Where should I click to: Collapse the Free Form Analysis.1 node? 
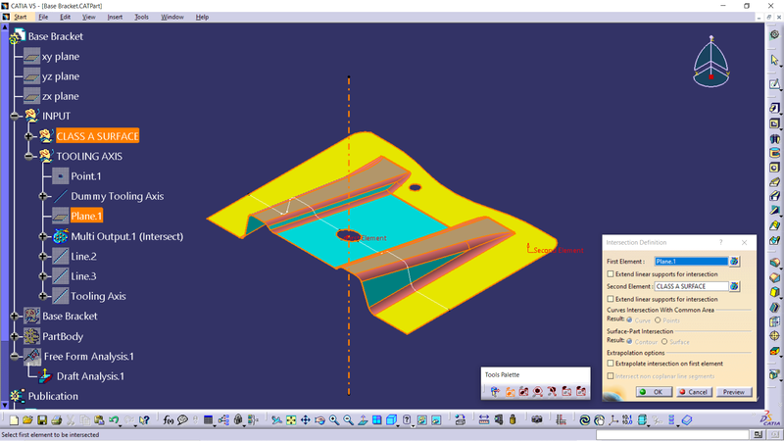coord(15,356)
